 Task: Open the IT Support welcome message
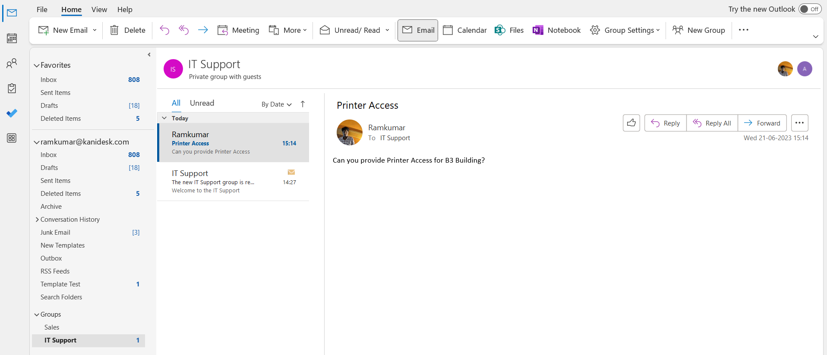tap(234, 182)
